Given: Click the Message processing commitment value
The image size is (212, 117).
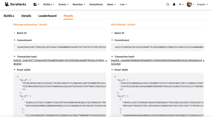Looking at the screenshot, I should click(60, 47).
